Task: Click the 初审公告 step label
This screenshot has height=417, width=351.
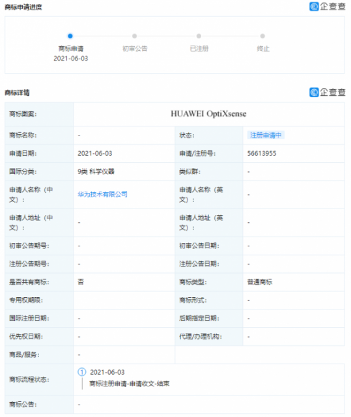Action: [135, 49]
